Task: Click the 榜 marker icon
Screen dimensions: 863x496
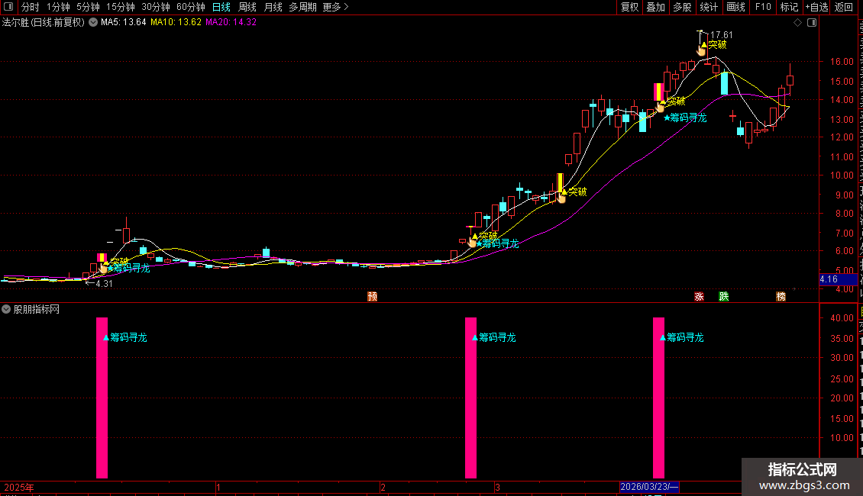Action: tap(781, 296)
